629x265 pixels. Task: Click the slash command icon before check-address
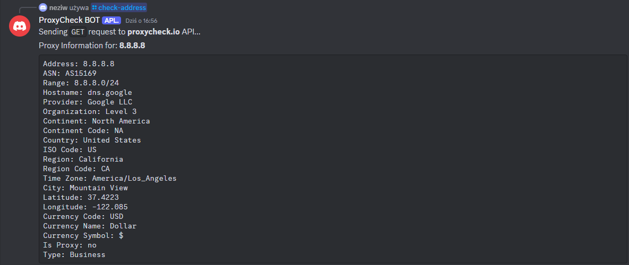coord(94,7)
